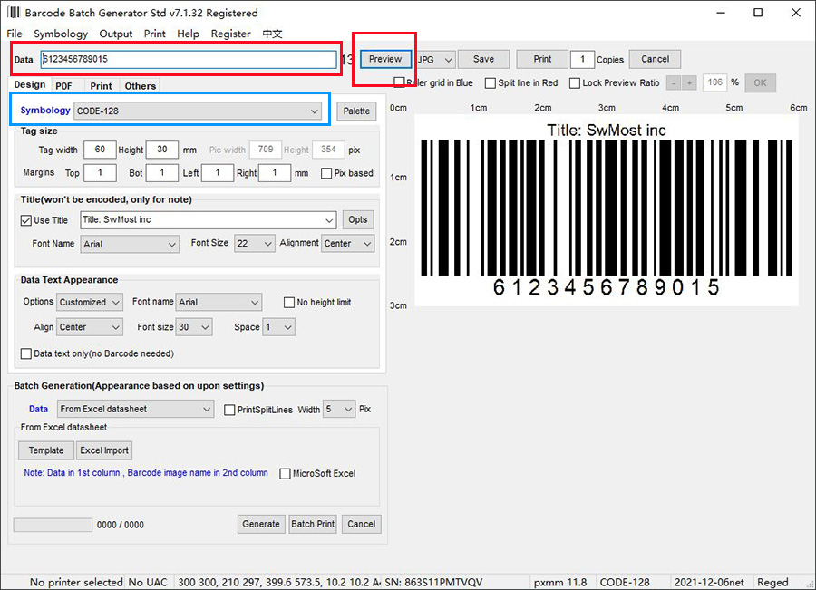Viewport: 816px width, 590px height.
Task: Uncheck the Use Title checkbox
Action: [26, 220]
